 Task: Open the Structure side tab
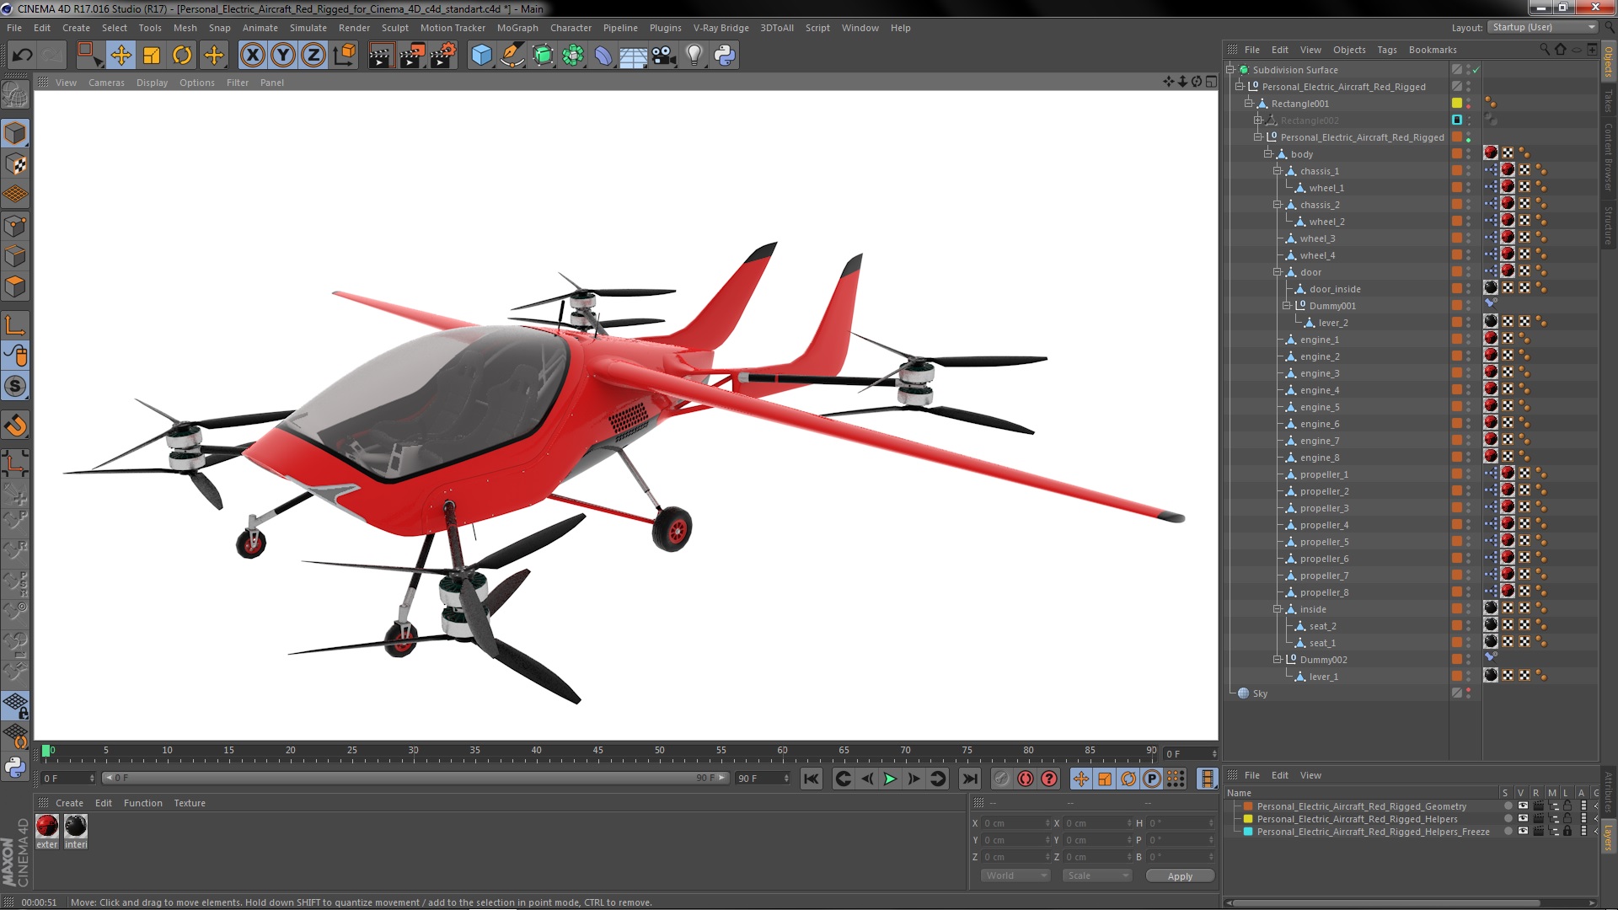[1608, 225]
